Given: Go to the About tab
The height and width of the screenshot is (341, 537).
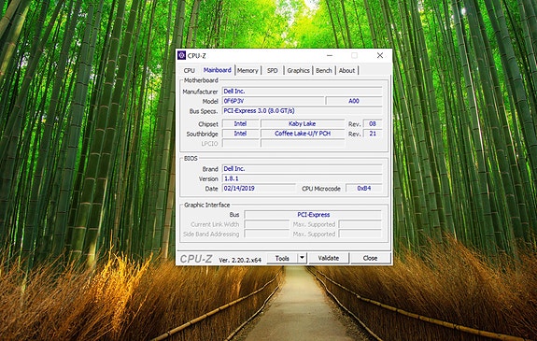Looking at the screenshot, I should tap(346, 71).
